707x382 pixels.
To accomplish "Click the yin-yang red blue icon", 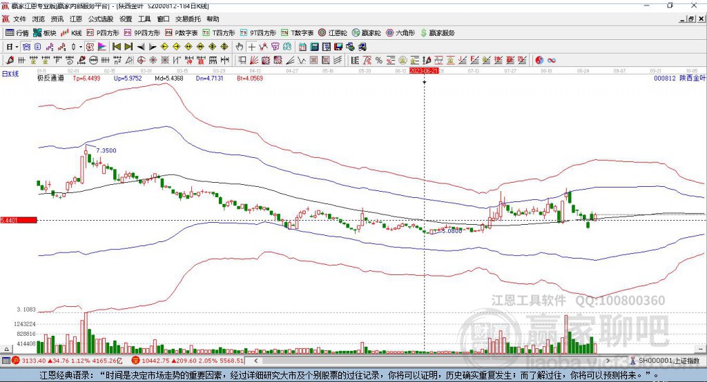I will 539,60.
